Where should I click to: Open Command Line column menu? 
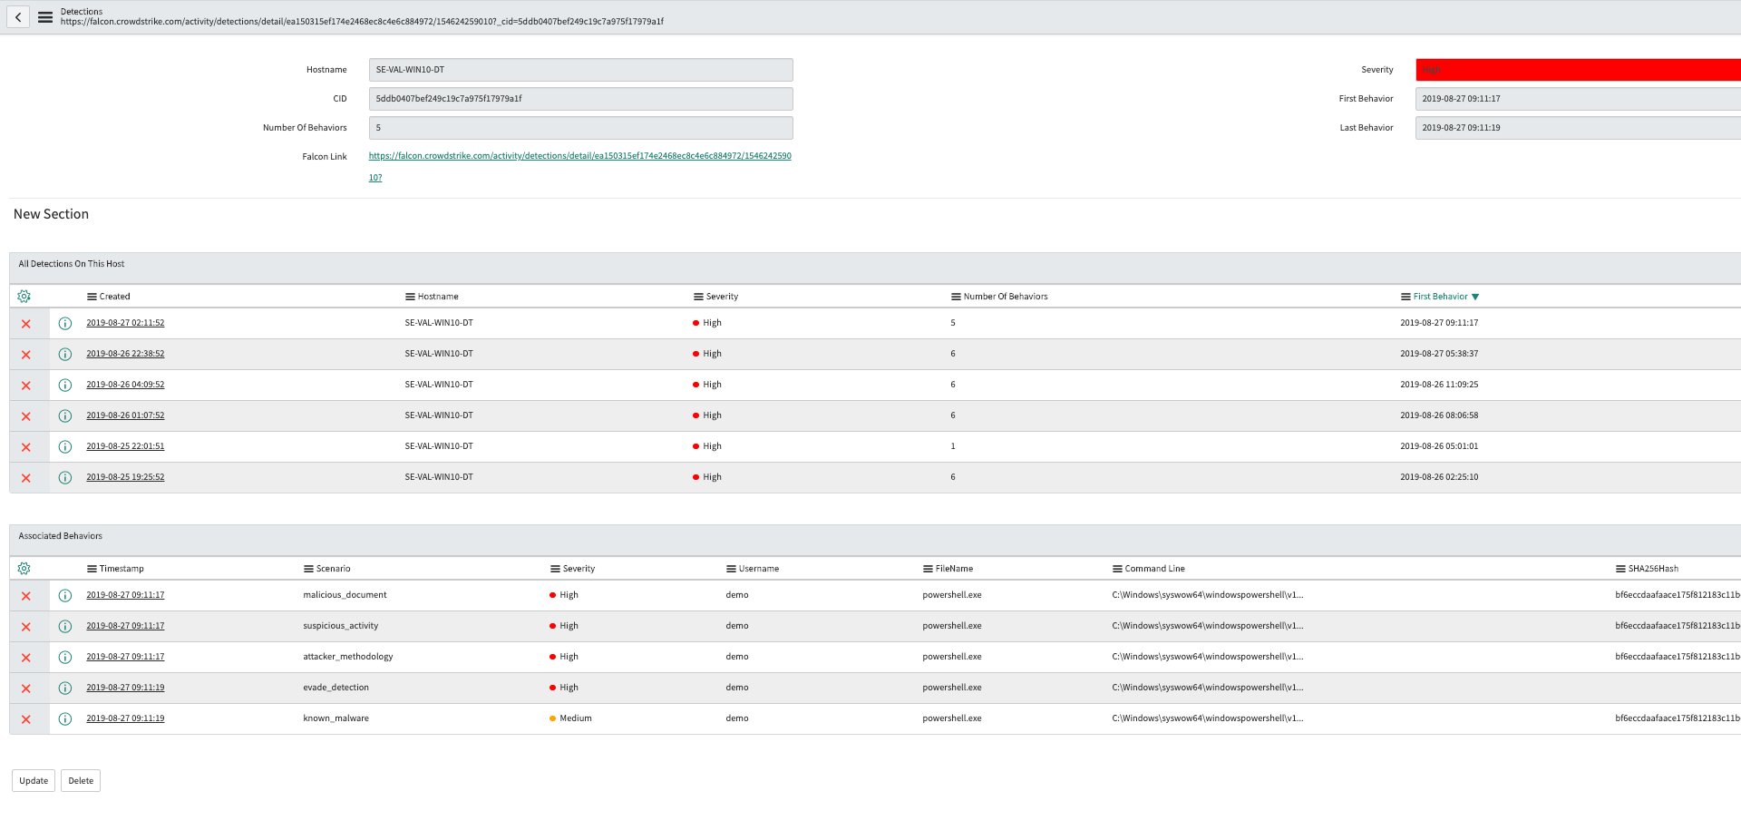1117,569
